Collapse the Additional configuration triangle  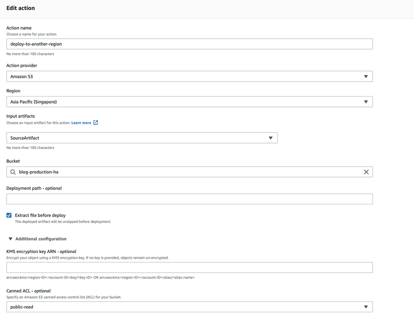[x=10, y=239]
